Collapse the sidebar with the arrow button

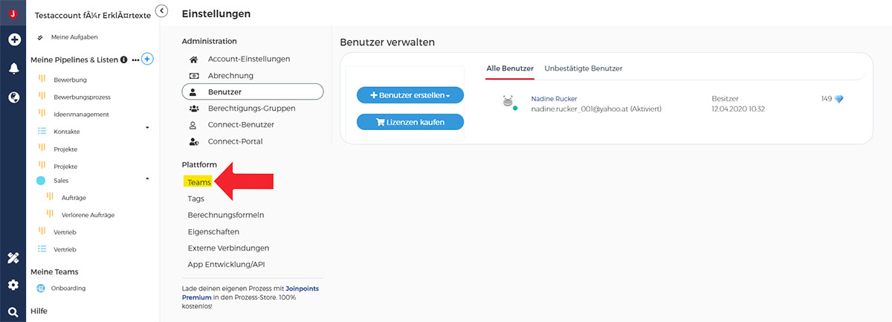162,10
